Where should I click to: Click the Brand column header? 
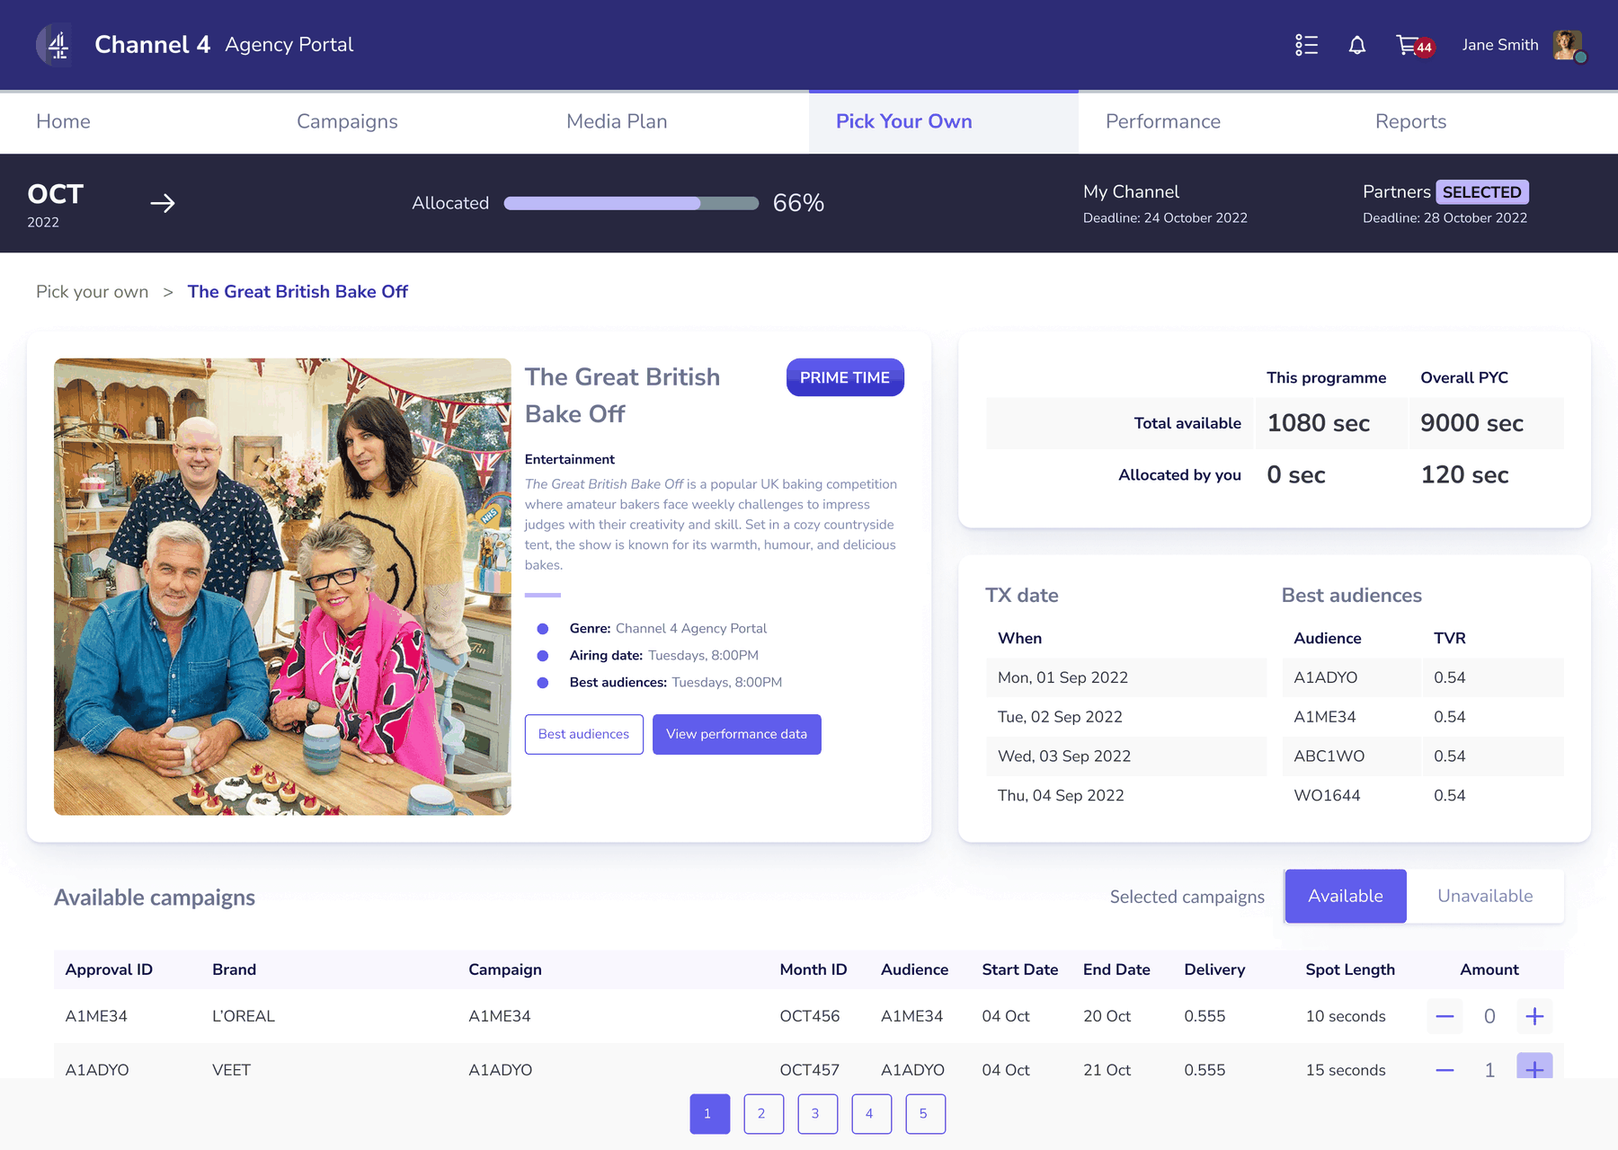(234, 969)
